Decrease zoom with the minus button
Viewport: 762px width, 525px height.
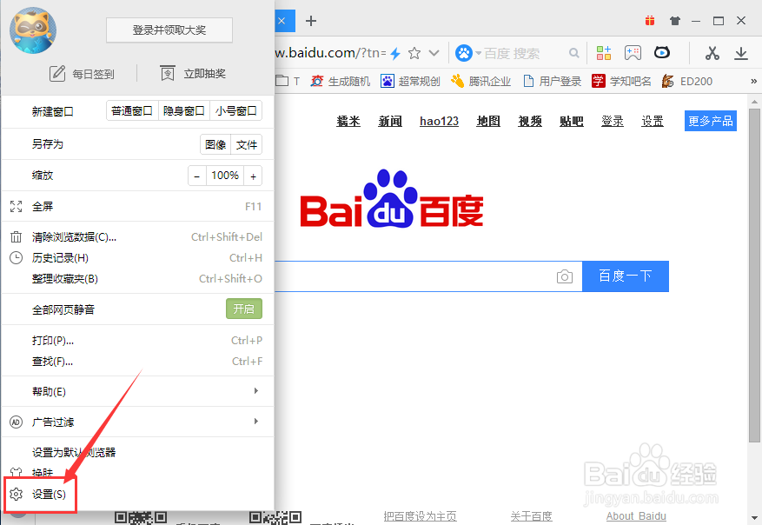(x=197, y=176)
